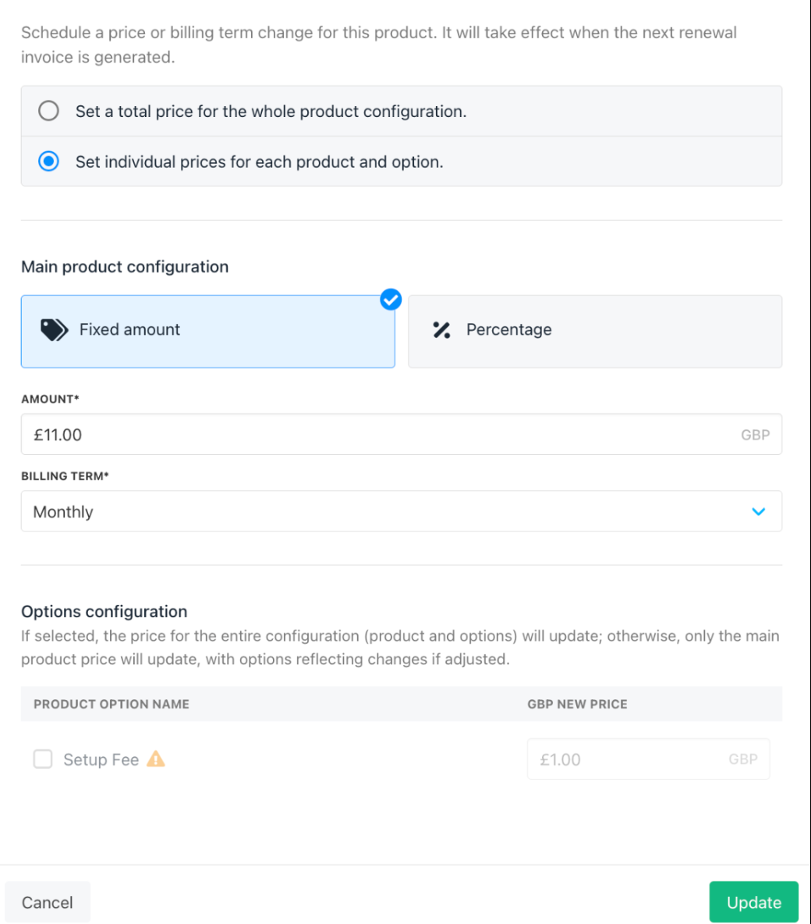This screenshot has height=924, width=811.
Task: Switch to the Percentage pricing option
Action: 595,332
